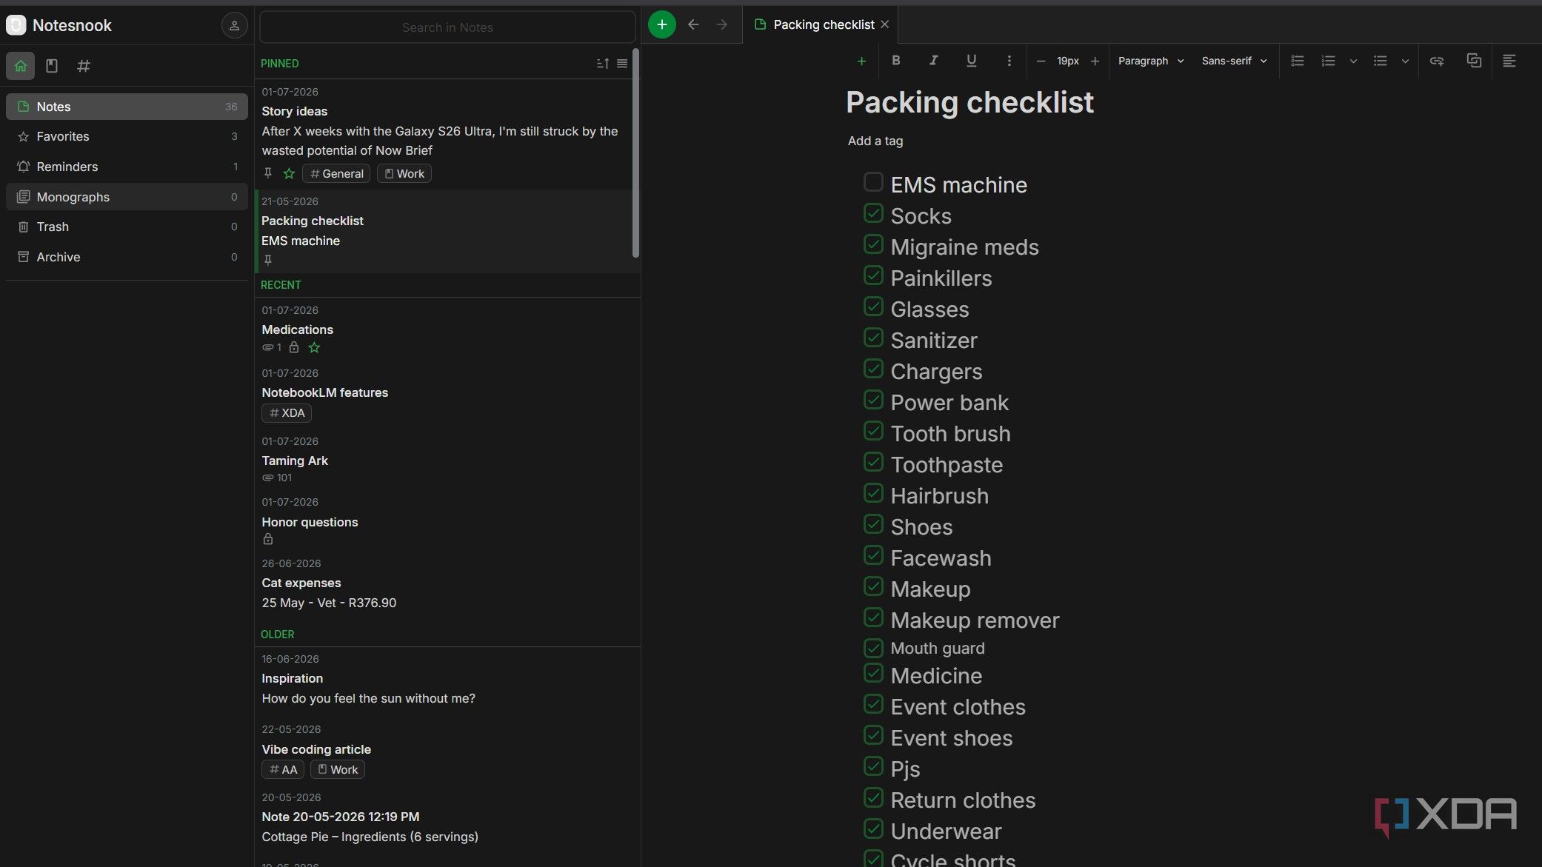Toggle underline formatting
The width and height of the screenshot is (1542, 867).
(x=972, y=61)
